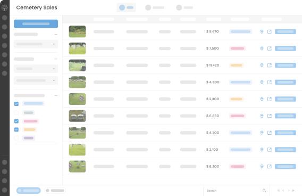302x196 pixels.
Task: Check the purple tag filter checkbox
Action: [x=16, y=138]
